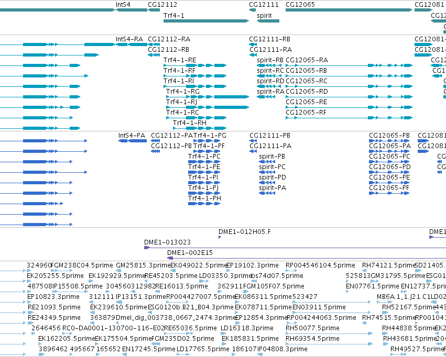Select transcript Trf4-1-RG
The width and height of the screenshot is (446, 357).
(x=208, y=97)
